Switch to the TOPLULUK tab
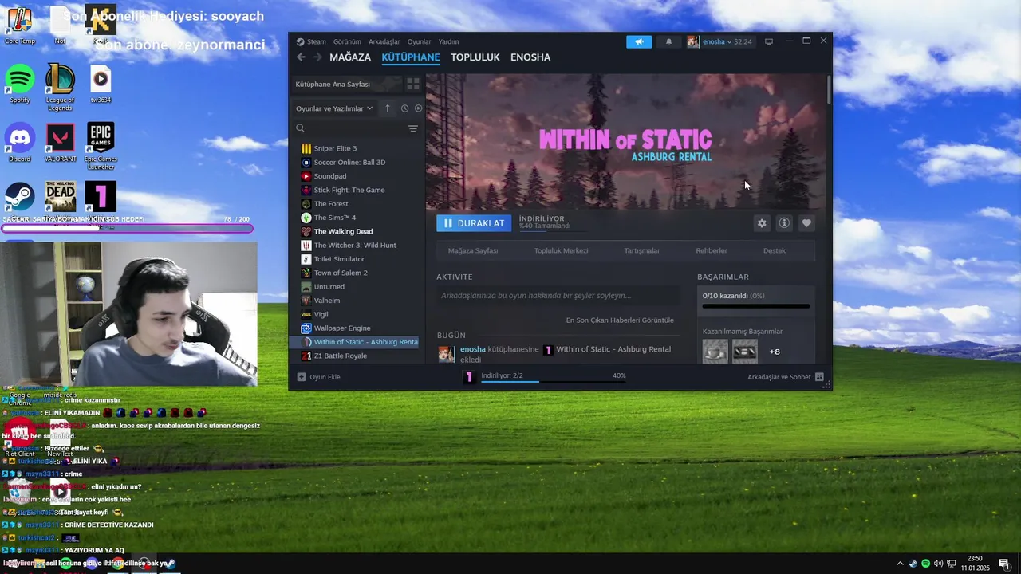Image resolution: width=1021 pixels, height=574 pixels. (475, 57)
